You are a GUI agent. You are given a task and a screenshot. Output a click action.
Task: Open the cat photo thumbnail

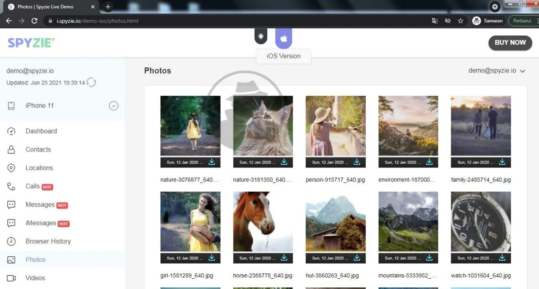pyautogui.click(x=263, y=126)
